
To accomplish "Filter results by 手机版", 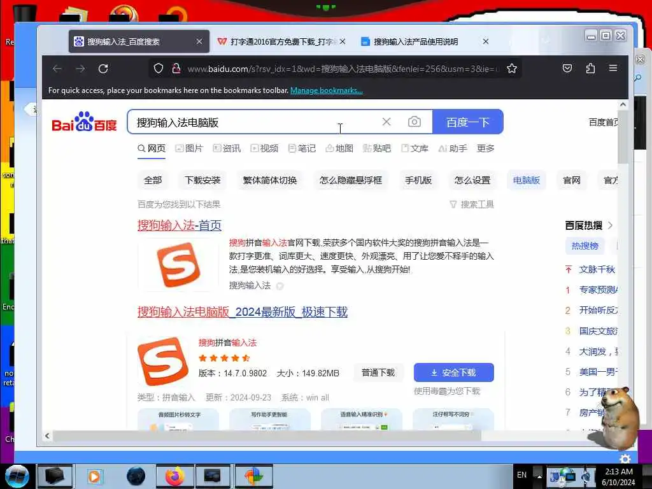I will (x=418, y=180).
